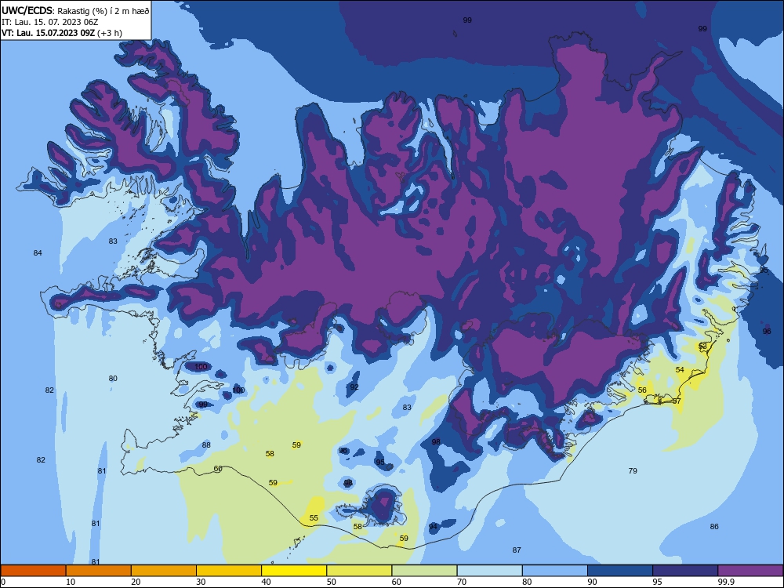Click the "VT: Lau. 15.07.2023 09Z (+3 h)" line
Image resolution: width=784 pixels, height=588 pixels.
tap(61, 33)
